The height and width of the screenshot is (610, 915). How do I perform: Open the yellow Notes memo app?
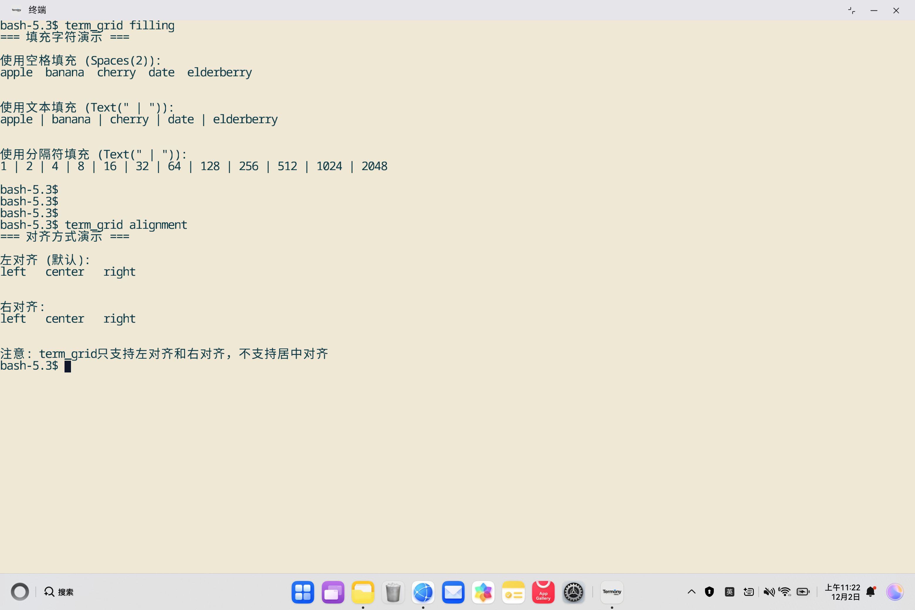(x=513, y=592)
